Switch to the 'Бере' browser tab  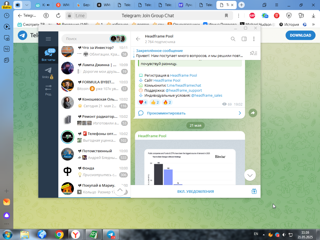point(84,5)
